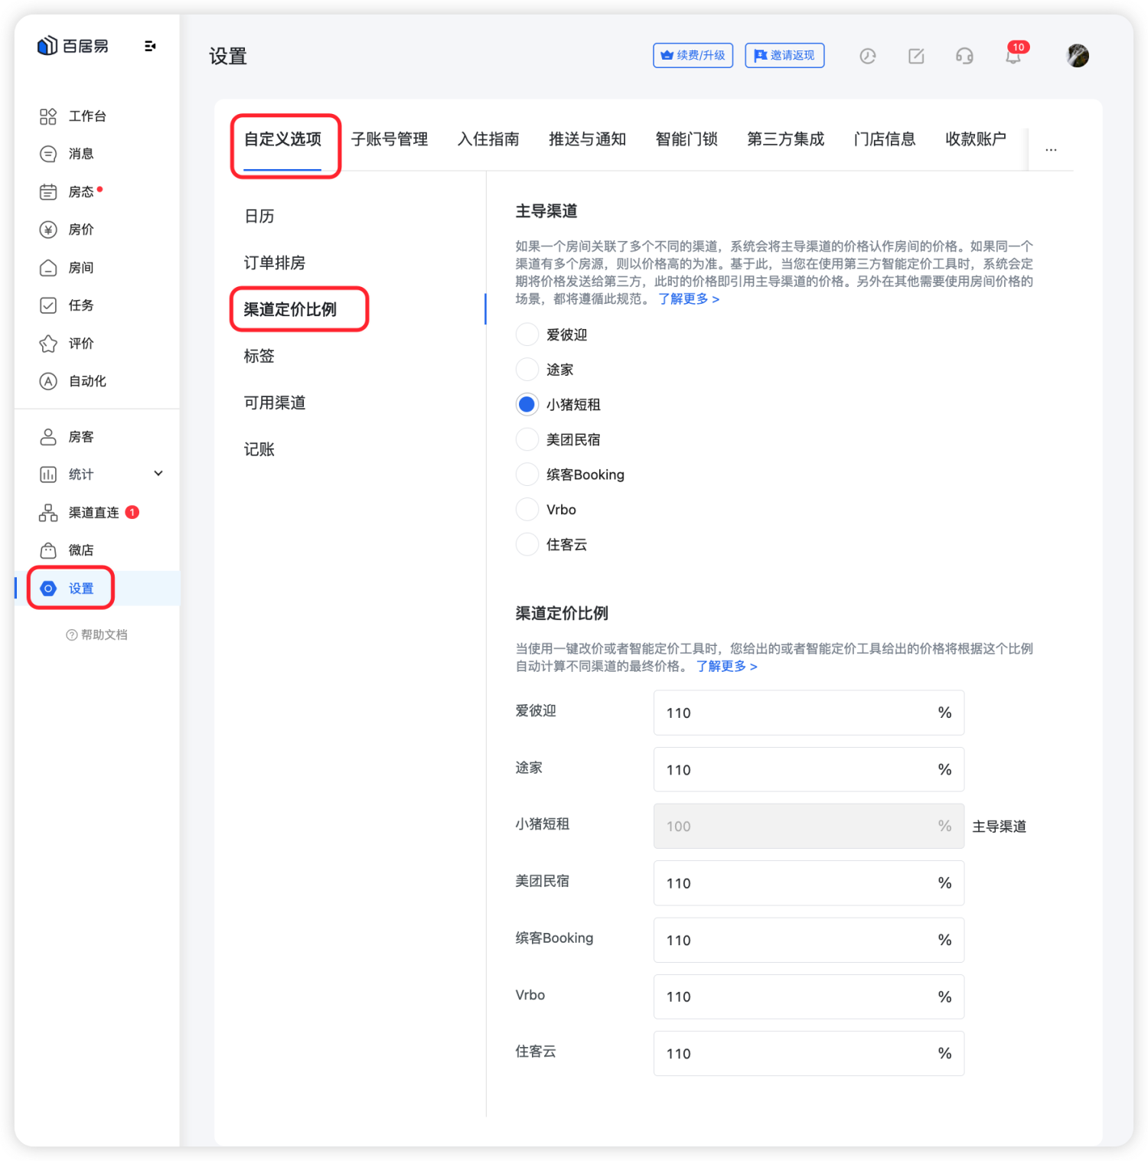Open 自动化 automation icon
This screenshot has height=1161, width=1148.
pos(48,381)
